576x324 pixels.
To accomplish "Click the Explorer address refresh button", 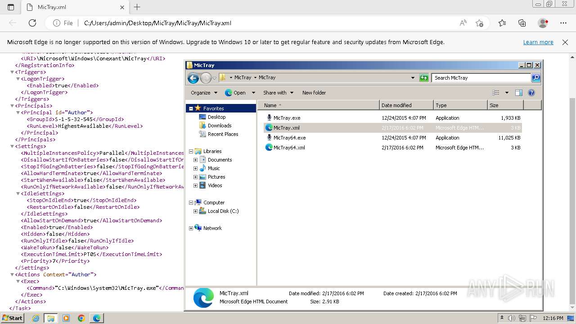I will coord(424,78).
